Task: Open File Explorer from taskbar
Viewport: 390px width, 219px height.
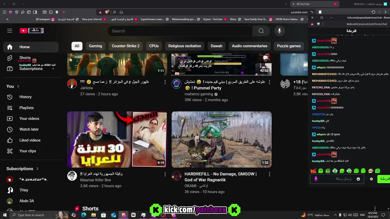Action: click(x=94, y=215)
